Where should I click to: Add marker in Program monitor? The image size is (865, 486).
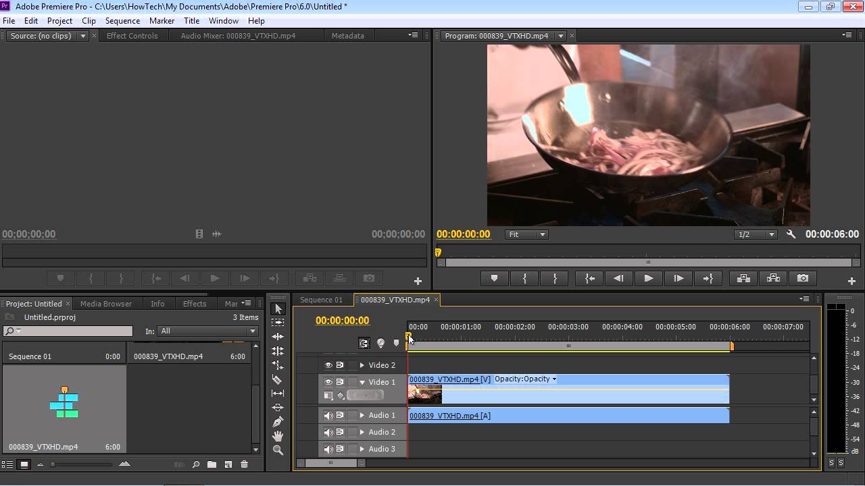point(494,278)
